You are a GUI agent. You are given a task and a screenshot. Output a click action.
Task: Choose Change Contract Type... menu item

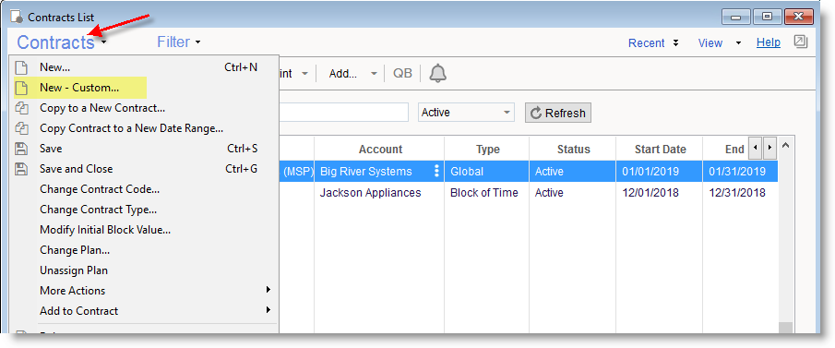pos(98,210)
